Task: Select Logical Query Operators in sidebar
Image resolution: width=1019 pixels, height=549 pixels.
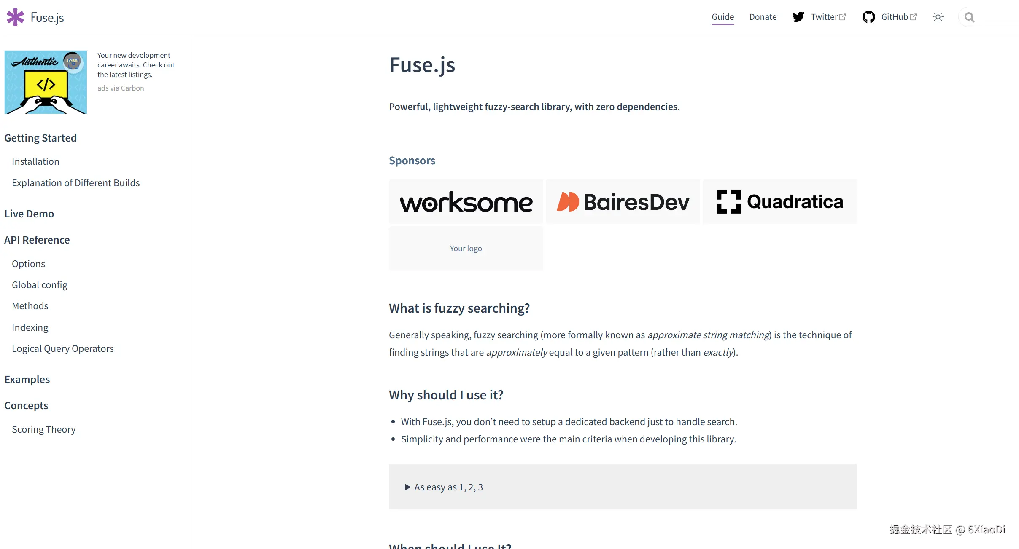Action: (x=62, y=348)
